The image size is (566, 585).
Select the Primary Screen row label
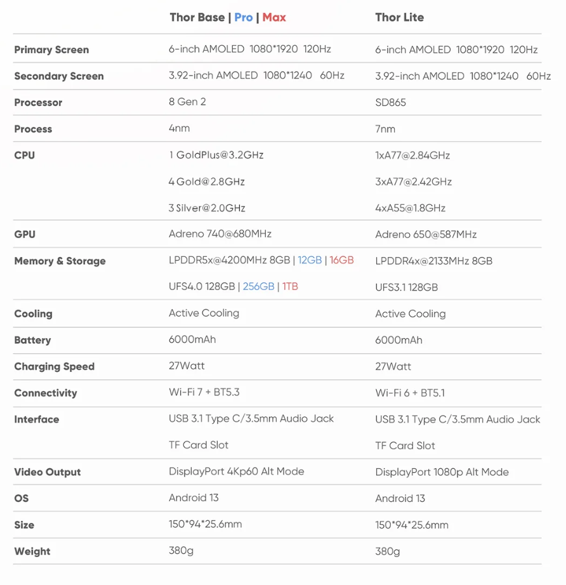coord(51,49)
